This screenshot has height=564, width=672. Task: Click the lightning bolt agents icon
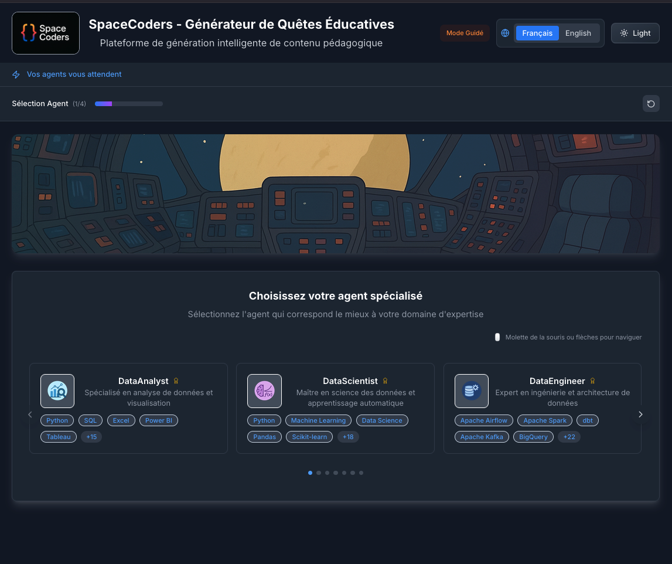[x=16, y=74]
